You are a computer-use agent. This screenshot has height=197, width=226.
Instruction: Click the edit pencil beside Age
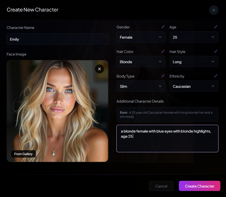pyautogui.click(x=216, y=27)
